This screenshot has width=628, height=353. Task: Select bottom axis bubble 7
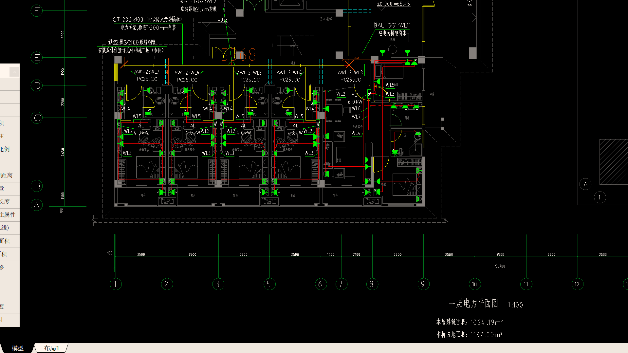[342, 284]
